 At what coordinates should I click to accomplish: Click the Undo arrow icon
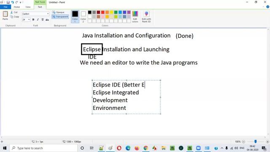(x=12, y=2)
